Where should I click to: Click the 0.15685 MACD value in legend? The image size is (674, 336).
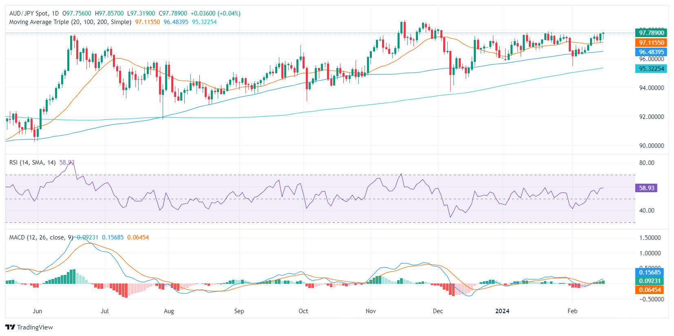113,237
